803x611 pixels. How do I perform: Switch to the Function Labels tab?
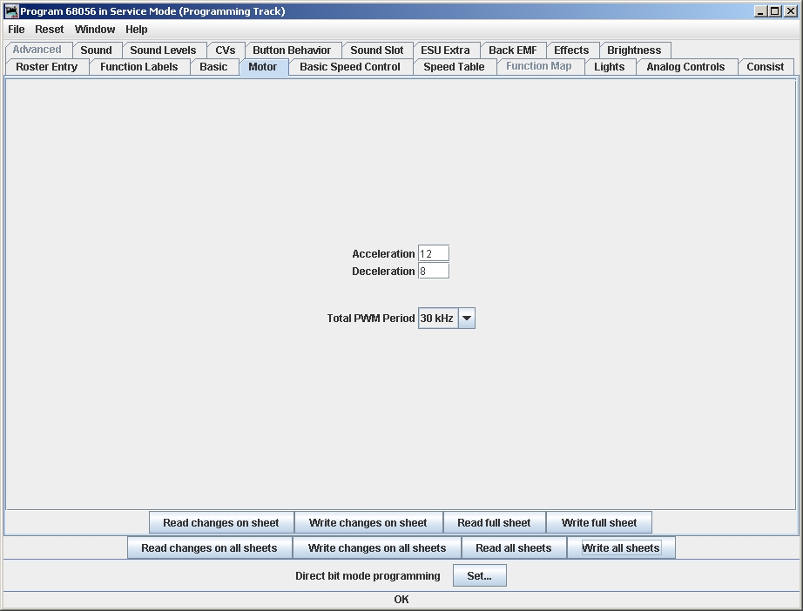click(x=138, y=66)
